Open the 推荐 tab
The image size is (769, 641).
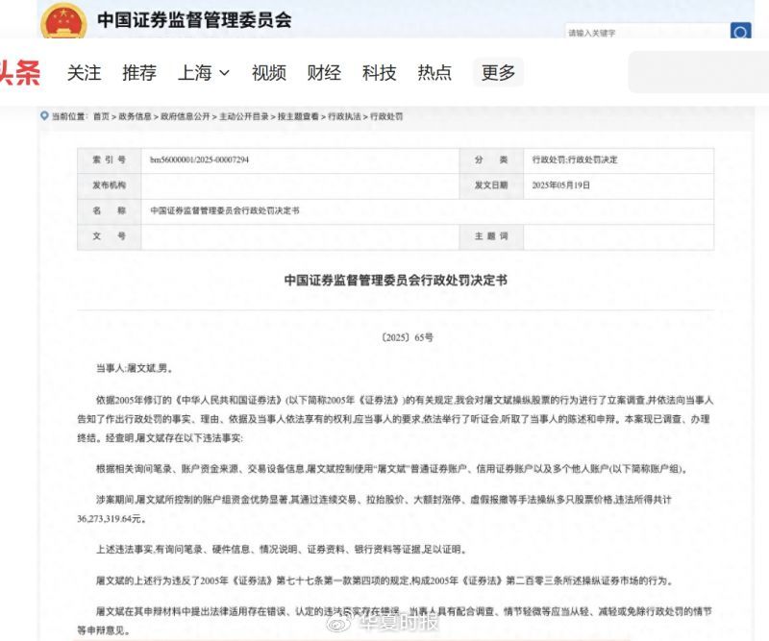coord(139,73)
